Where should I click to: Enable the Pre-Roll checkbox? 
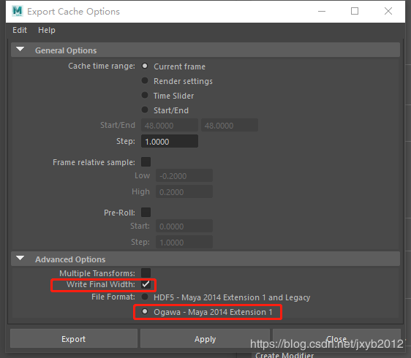click(x=146, y=212)
